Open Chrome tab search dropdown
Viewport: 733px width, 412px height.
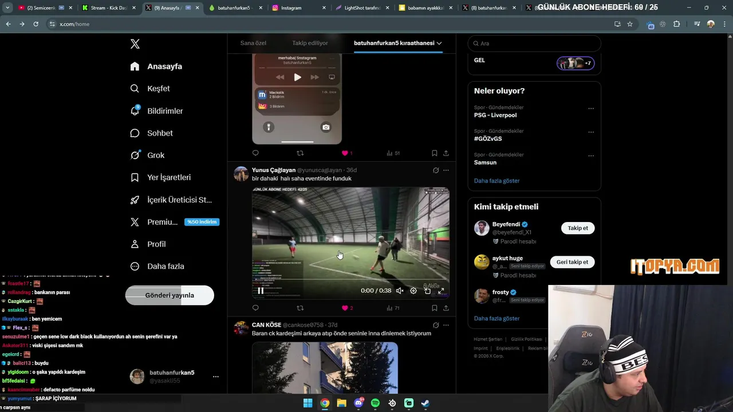tap(7, 7)
